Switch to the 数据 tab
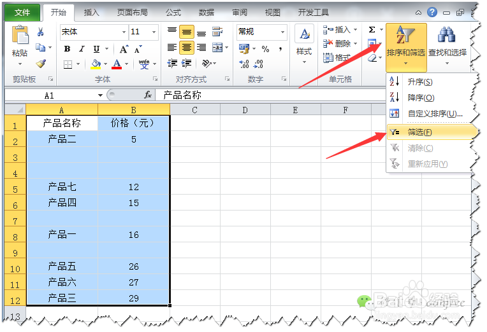Screen dimensions: 487x332 coord(207,12)
